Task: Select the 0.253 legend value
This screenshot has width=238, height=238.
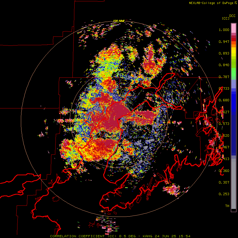Action: coord(224,194)
